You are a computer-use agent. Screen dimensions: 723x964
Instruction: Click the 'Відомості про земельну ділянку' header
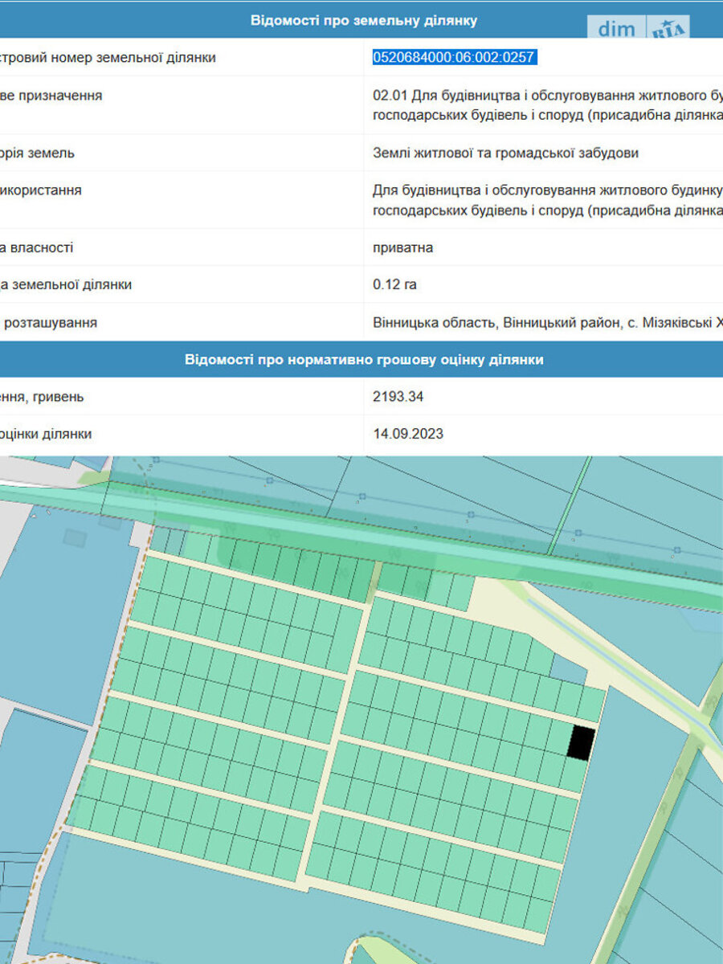pyautogui.click(x=363, y=20)
